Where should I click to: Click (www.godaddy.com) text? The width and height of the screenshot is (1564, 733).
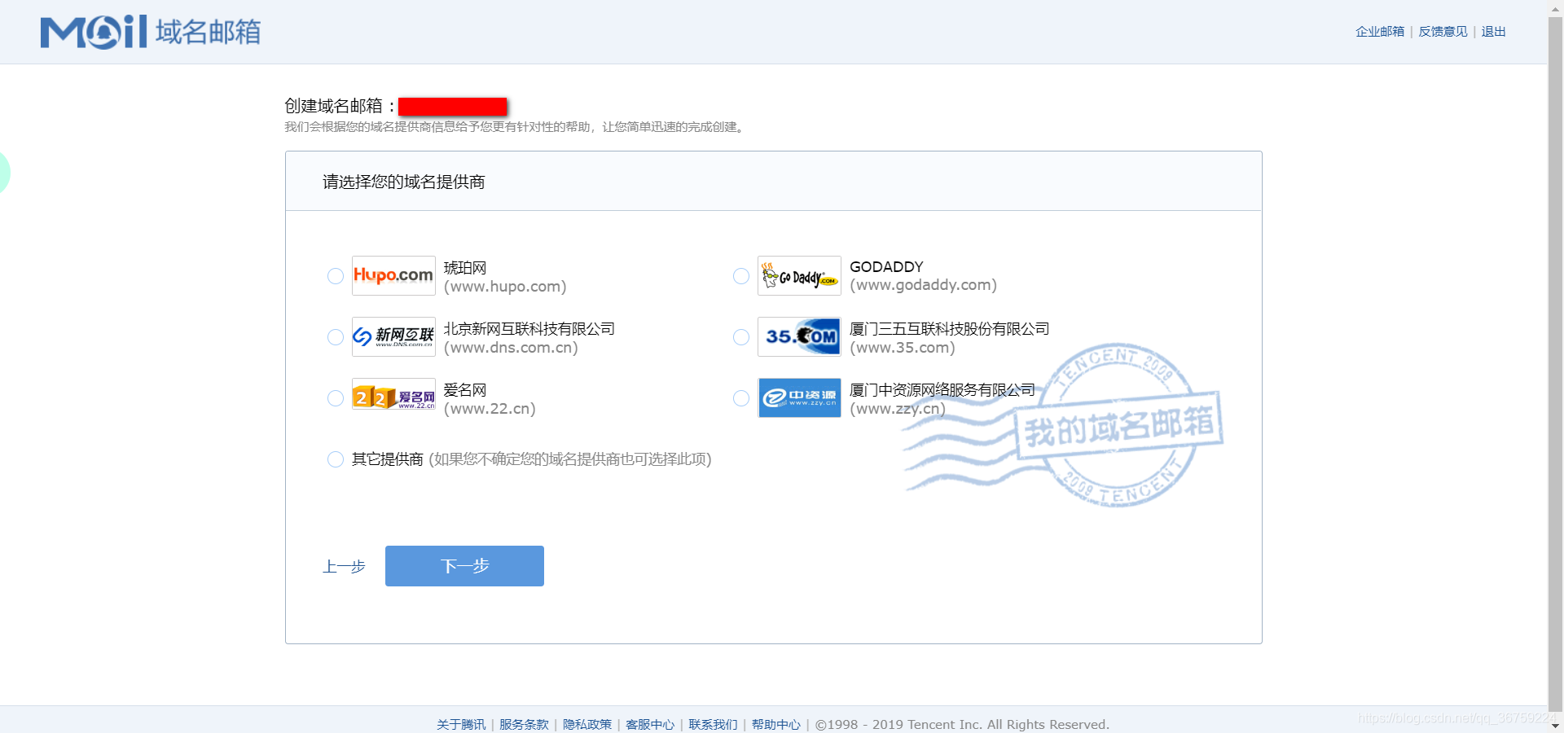coord(923,285)
